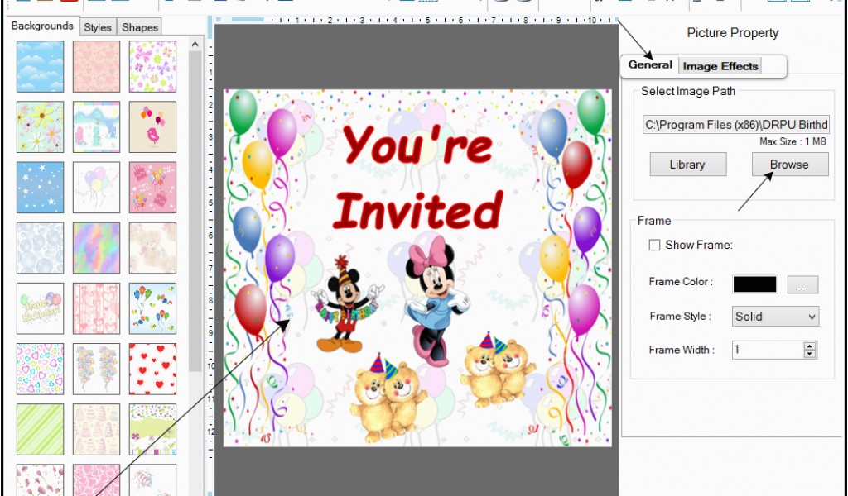
Task: Choose the faded beige teddy bear background
Action: point(152,248)
